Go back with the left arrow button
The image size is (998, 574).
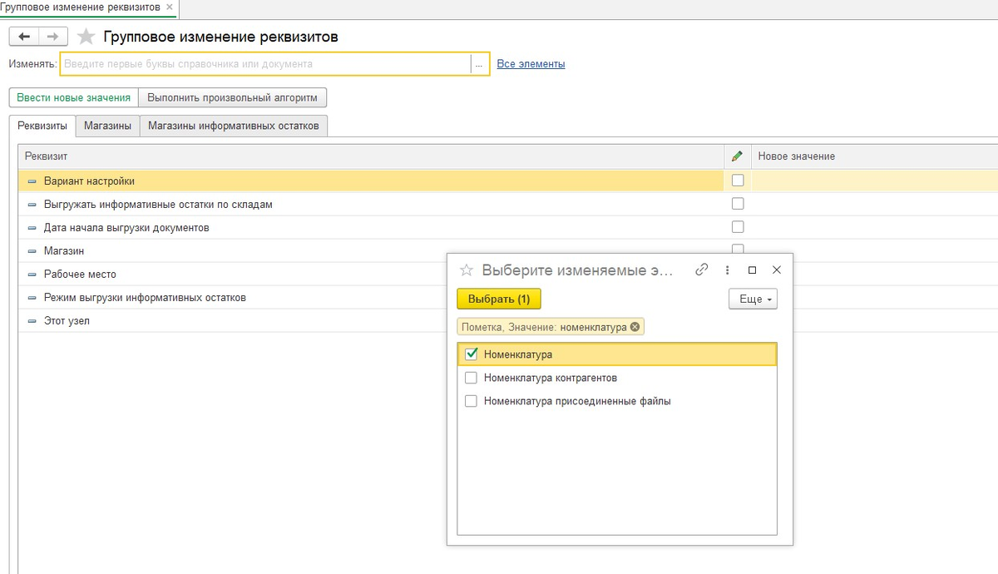pyautogui.click(x=23, y=37)
